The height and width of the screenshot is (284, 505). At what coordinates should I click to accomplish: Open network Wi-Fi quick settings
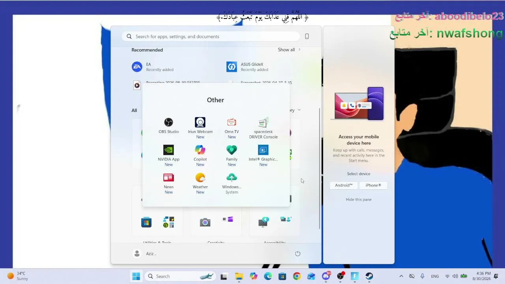(x=447, y=276)
